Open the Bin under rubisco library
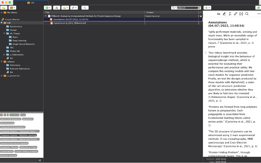Screen dimensions: 261x163 coord(11,72)
